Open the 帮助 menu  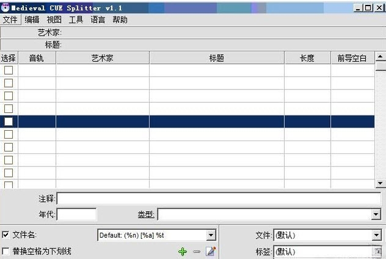[x=120, y=20]
